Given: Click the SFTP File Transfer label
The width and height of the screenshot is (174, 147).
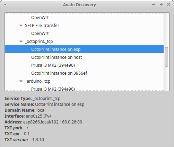Looking at the screenshot, I should point(42,26).
